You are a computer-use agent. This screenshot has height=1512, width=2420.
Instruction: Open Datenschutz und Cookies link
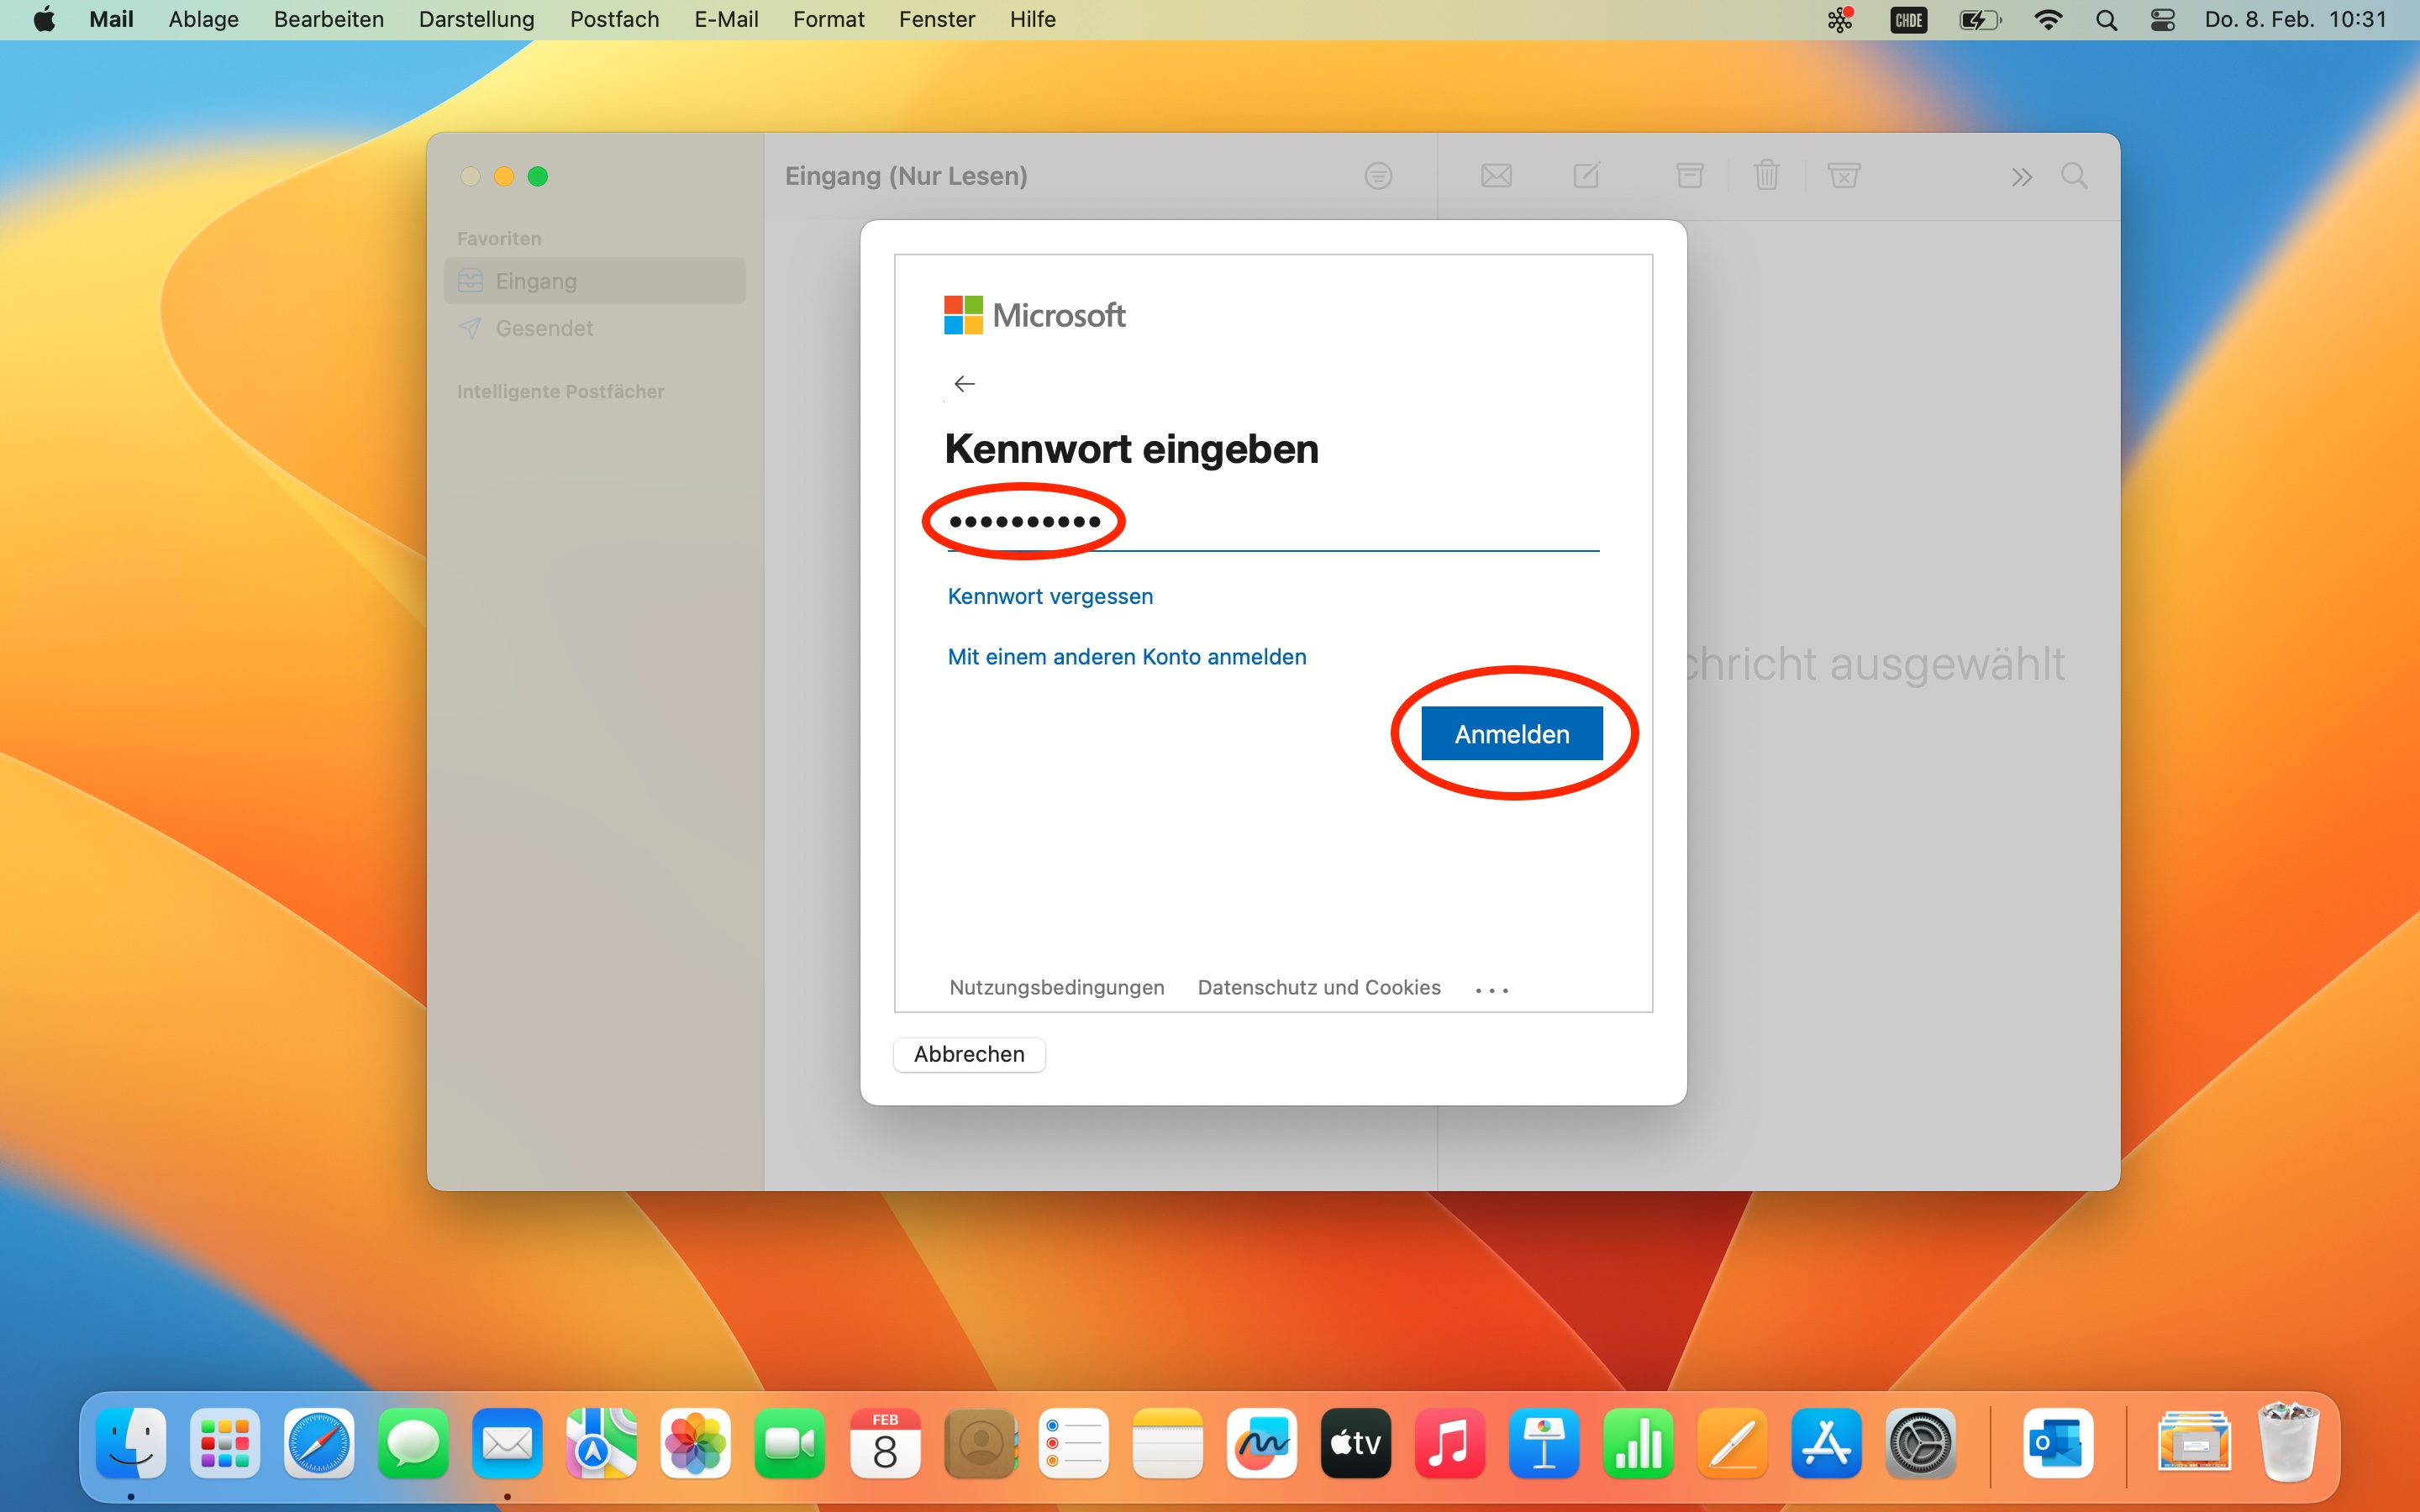(1318, 987)
